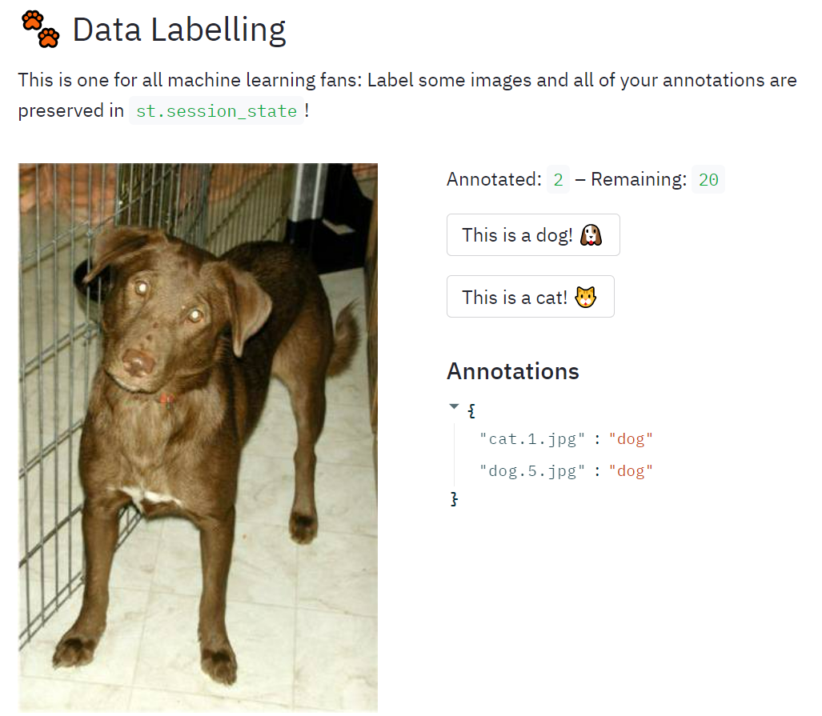
Task: Click the closing curly brace of JSON
Action: point(455,499)
